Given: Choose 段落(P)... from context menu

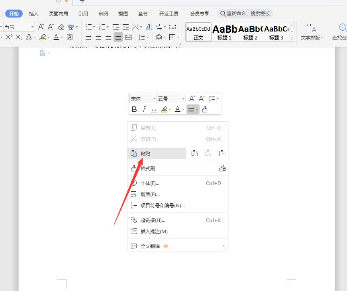Looking at the screenshot, I should point(177,195).
